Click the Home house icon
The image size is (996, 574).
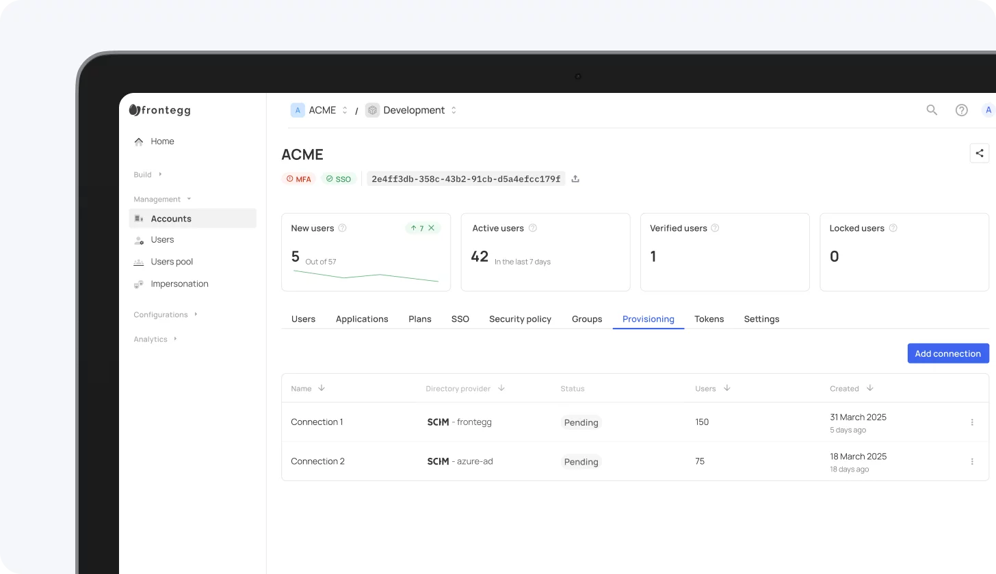(x=139, y=141)
